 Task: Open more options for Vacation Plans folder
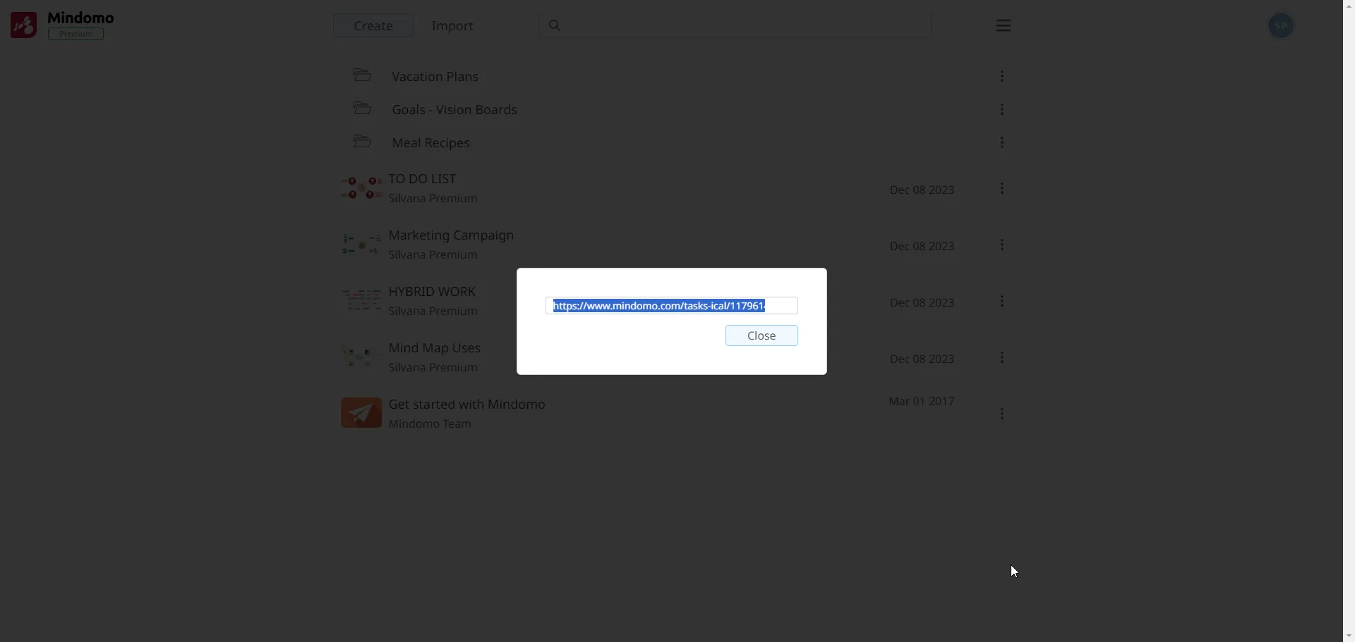click(x=1002, y=76)
